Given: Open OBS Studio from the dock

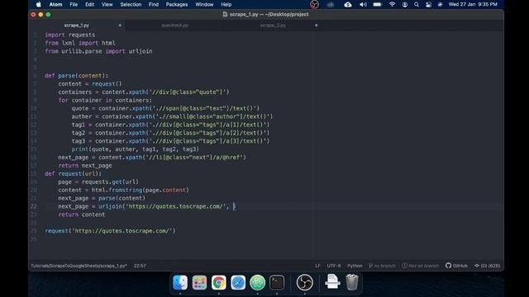Looking at the screenshot, I should pyautogui.click(x=305, y=282).
